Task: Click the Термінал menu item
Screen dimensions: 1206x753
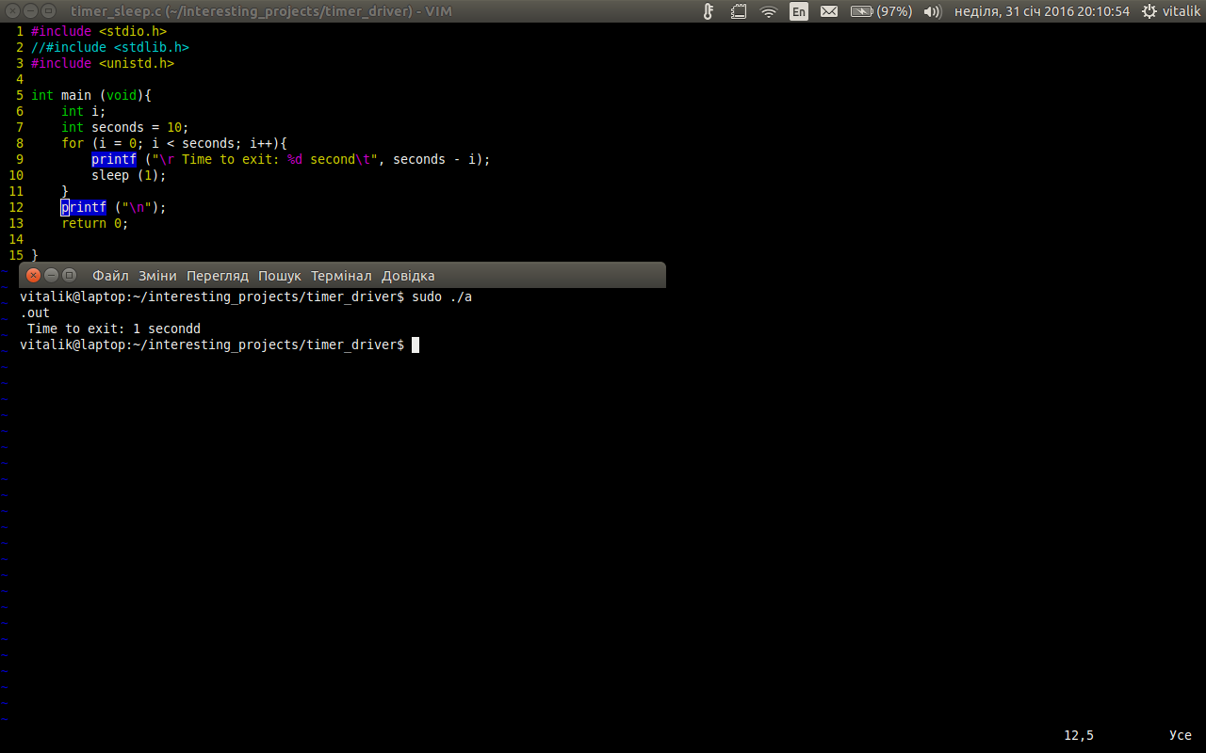Action: [x=341, y=276]
